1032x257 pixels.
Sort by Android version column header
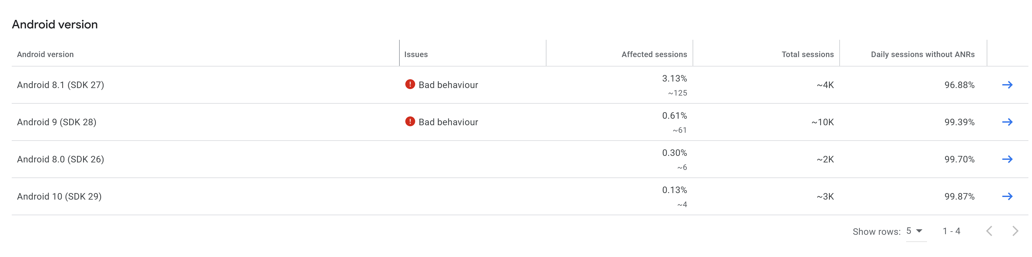[45, 54]
